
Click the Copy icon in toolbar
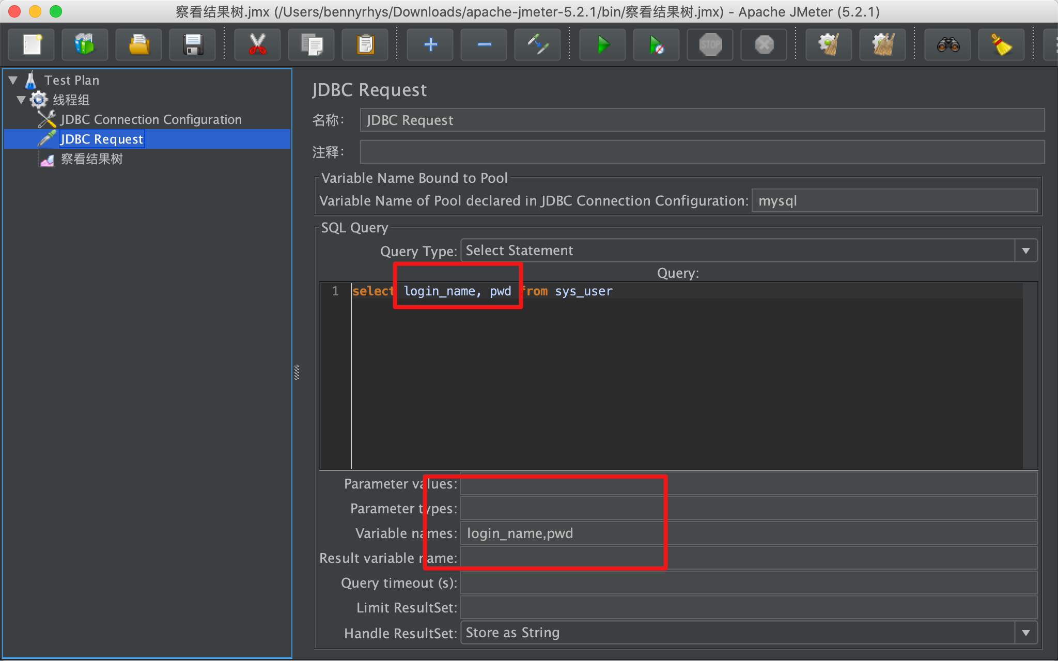tap(312, 45)
